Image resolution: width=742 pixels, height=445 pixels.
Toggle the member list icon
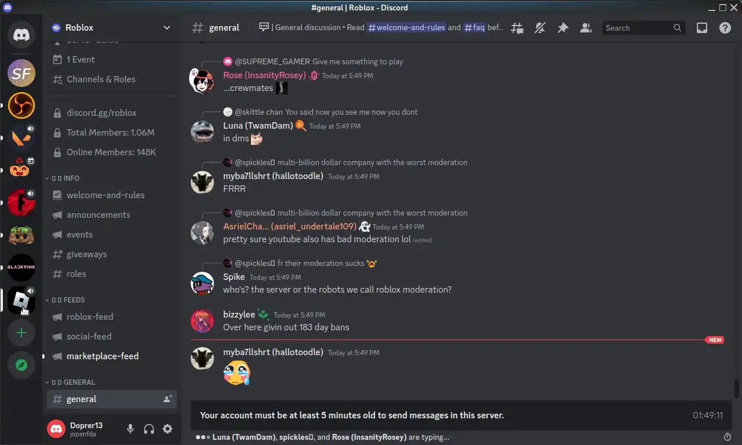click(586, 28)
